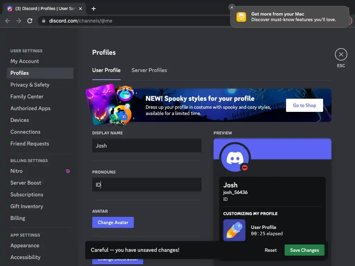Click the Display Name input field

click(147, 146)
